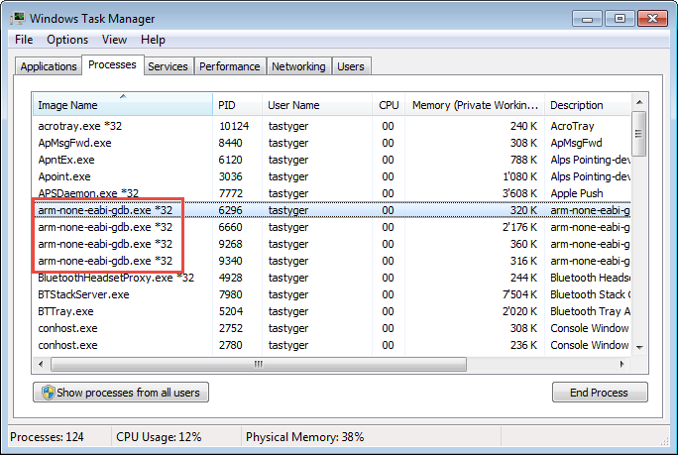Open the Help menu
The height and width of the screenshot is (455, 678).
click(x=153, y=40)
